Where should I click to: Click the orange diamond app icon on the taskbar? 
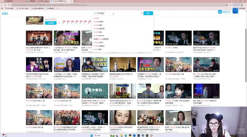click(x=151, y=135)
